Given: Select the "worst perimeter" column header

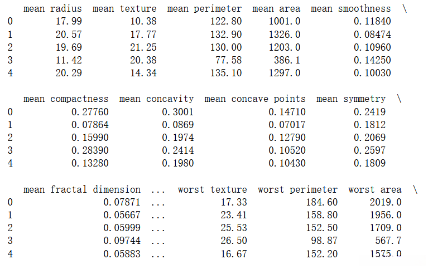Looking at the screenshot, I should (x=297, y=189).
